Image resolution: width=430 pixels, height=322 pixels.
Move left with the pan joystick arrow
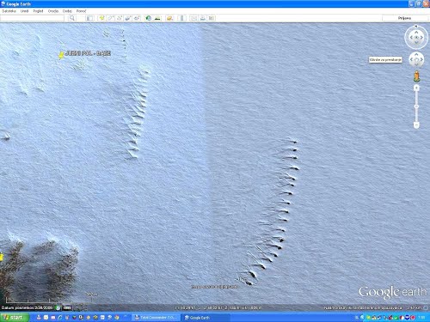(x=411, y=59)
